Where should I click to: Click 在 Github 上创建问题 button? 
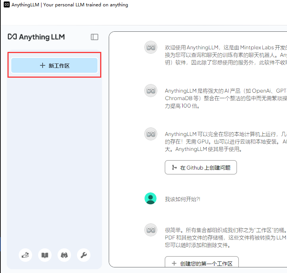[x=201, y=167]
